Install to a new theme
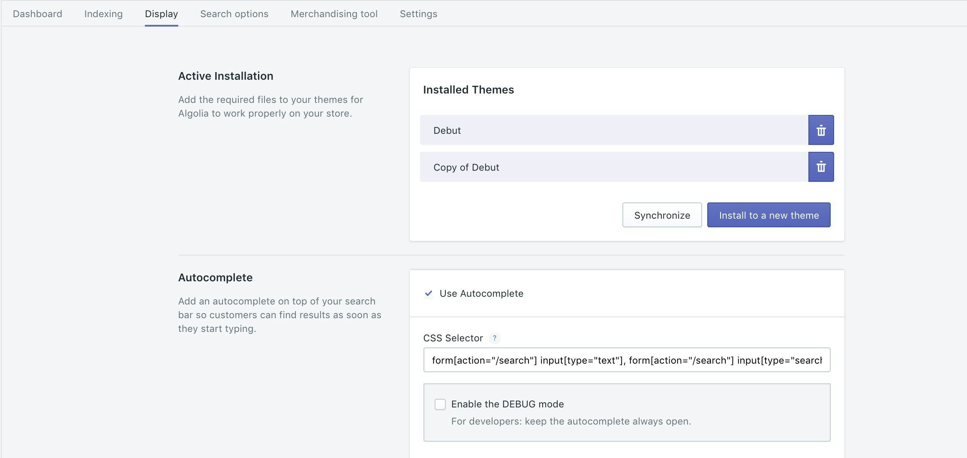Image resolution: width=967 pixels, height=458 pixels. click(x=769, y=215)
